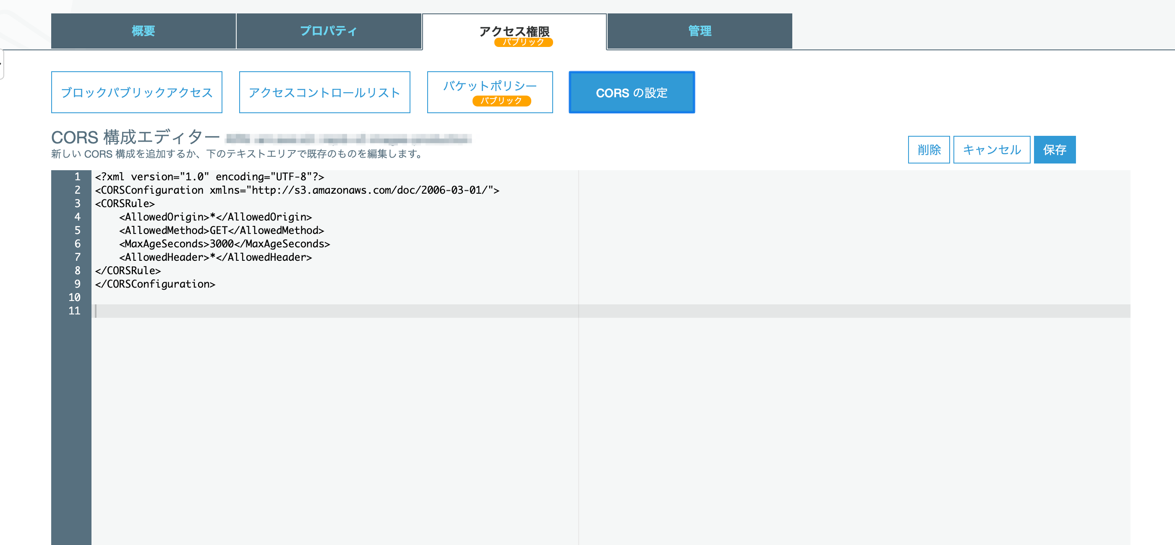1175x545 pixels.
Task: Switch to the プロパティ tab
Action: tap(329, 31)
